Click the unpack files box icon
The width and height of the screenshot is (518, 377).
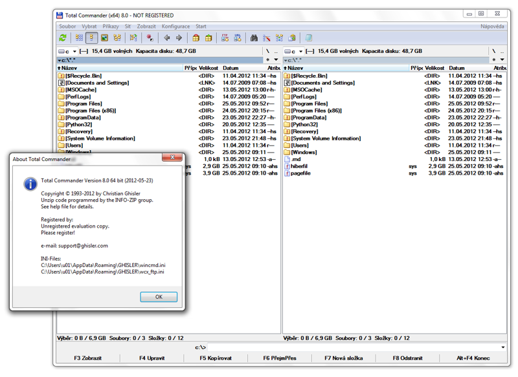(x=208, y=38)
